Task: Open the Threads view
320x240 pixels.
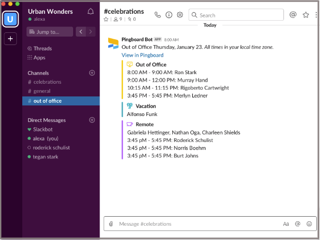Action: 42,49
